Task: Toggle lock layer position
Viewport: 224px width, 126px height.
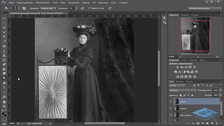Action: [188, 95]
